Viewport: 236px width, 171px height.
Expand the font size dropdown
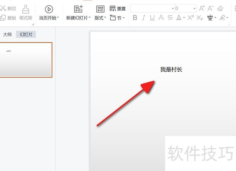[194, 8]
